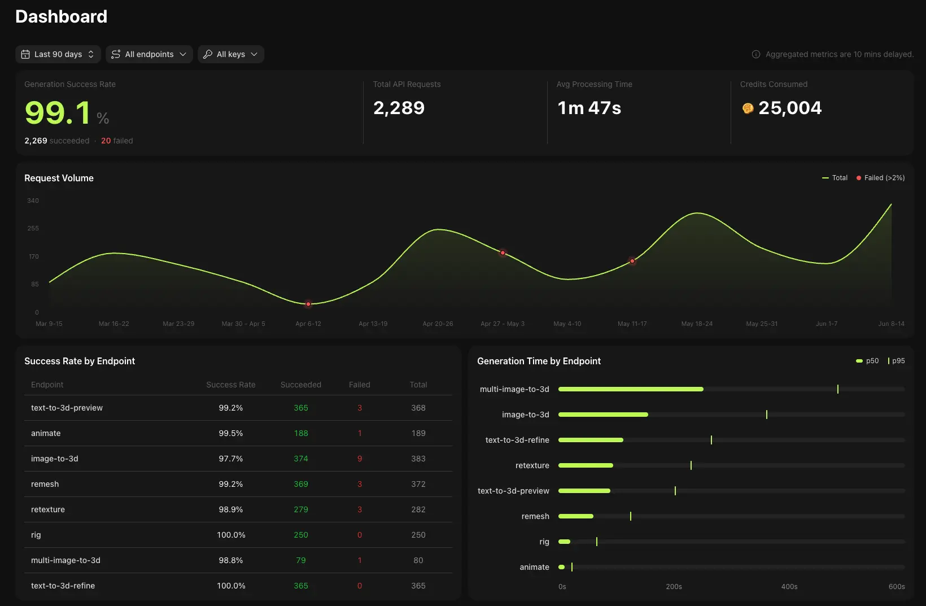Toggle the Failed (>2%) legend entry
Screen dimensions: 926x606
(x=880, y=178)
